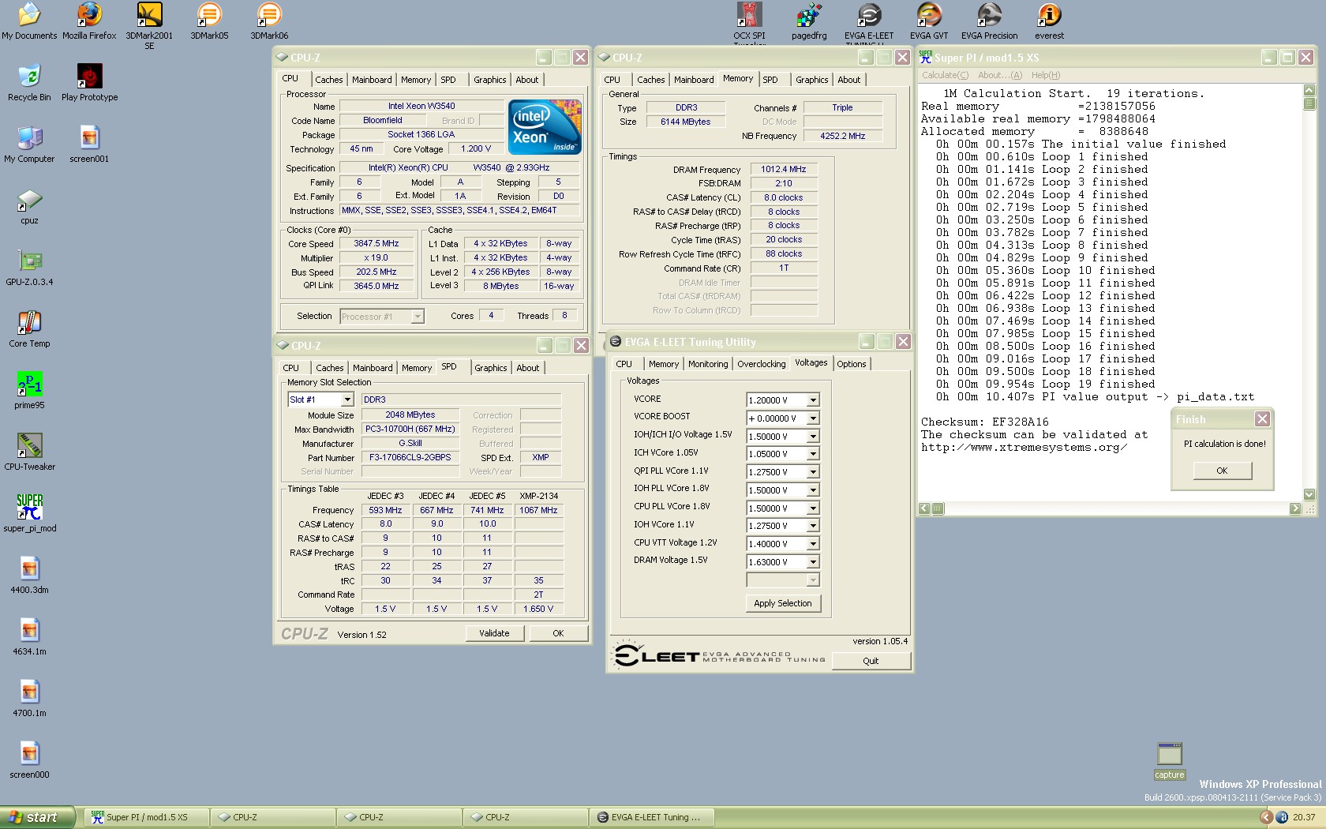Open screen000 image file

click(29, 760)
